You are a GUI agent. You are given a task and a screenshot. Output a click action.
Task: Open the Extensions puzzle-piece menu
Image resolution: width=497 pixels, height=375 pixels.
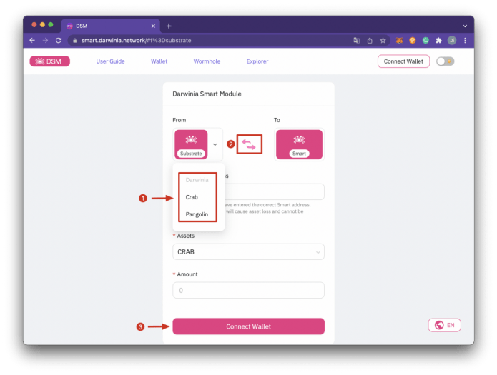[x=438, y=40]
